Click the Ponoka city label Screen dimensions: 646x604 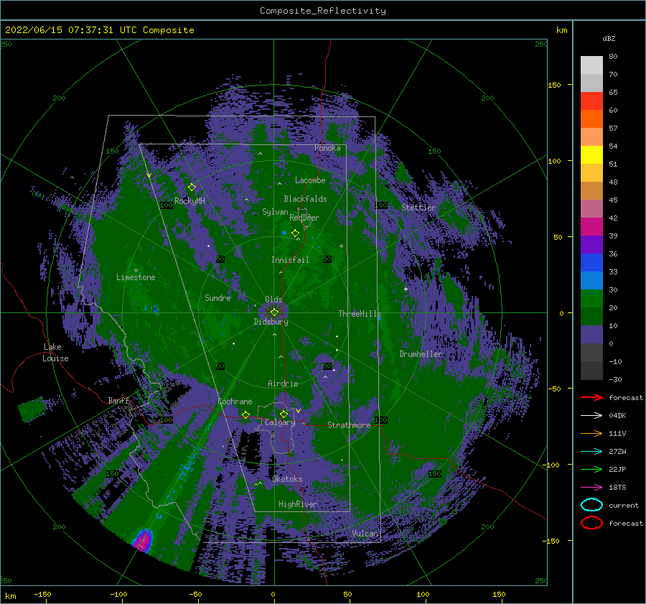327,148
